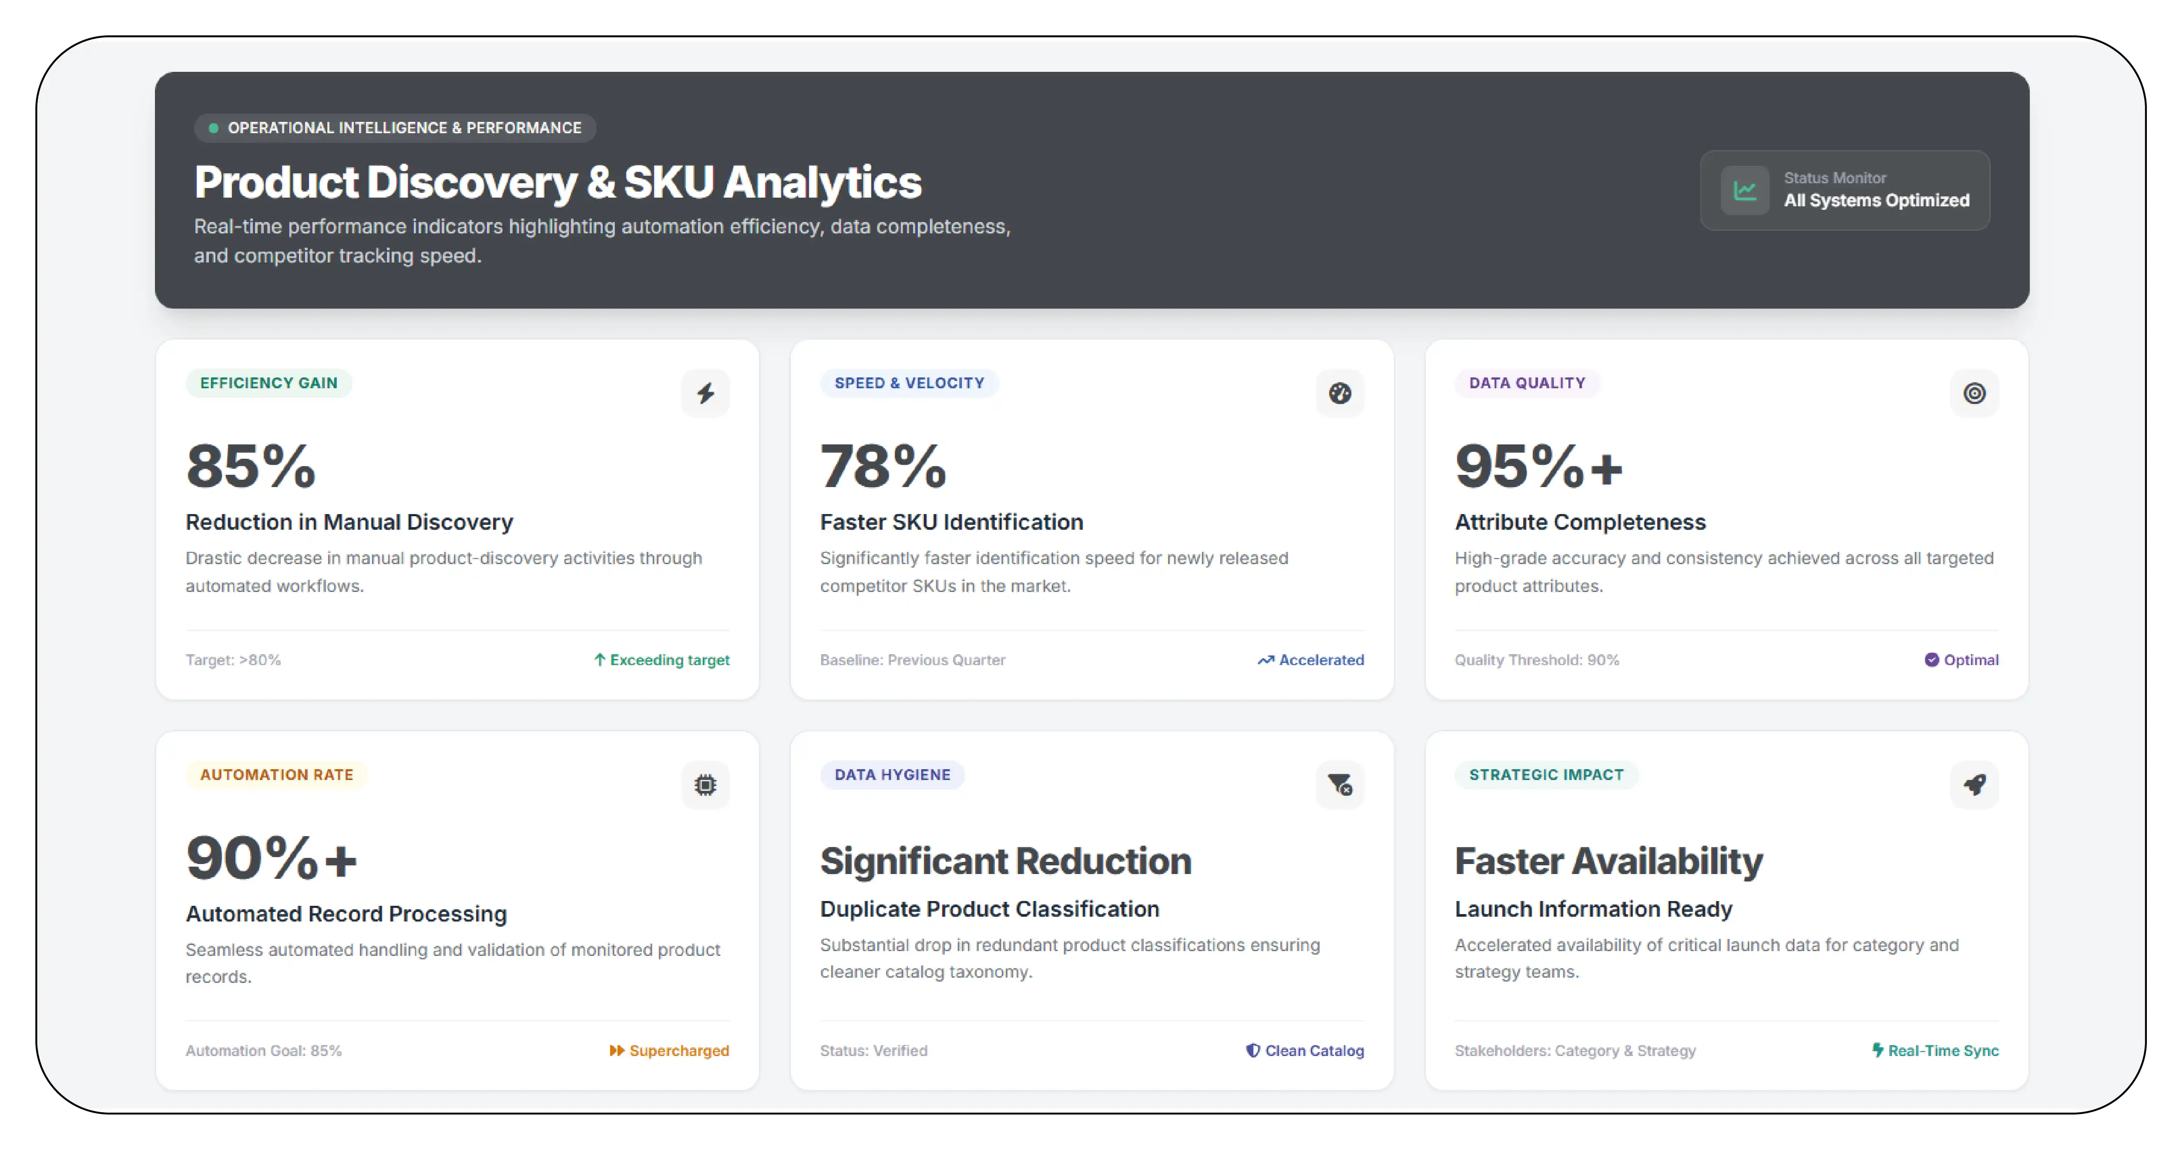Click the green dot in Operational Intelligence badge
The height and width of the screenshot is (1150, 2183).
[x=214, y=128]
